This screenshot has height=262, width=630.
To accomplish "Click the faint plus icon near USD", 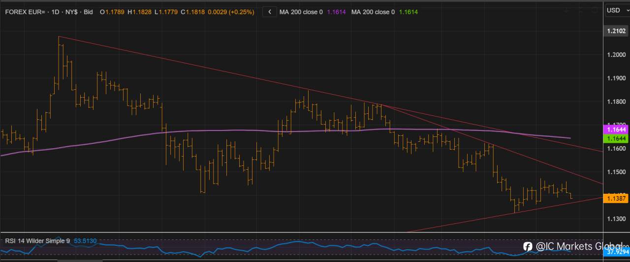I will click(x=566, y=11).
